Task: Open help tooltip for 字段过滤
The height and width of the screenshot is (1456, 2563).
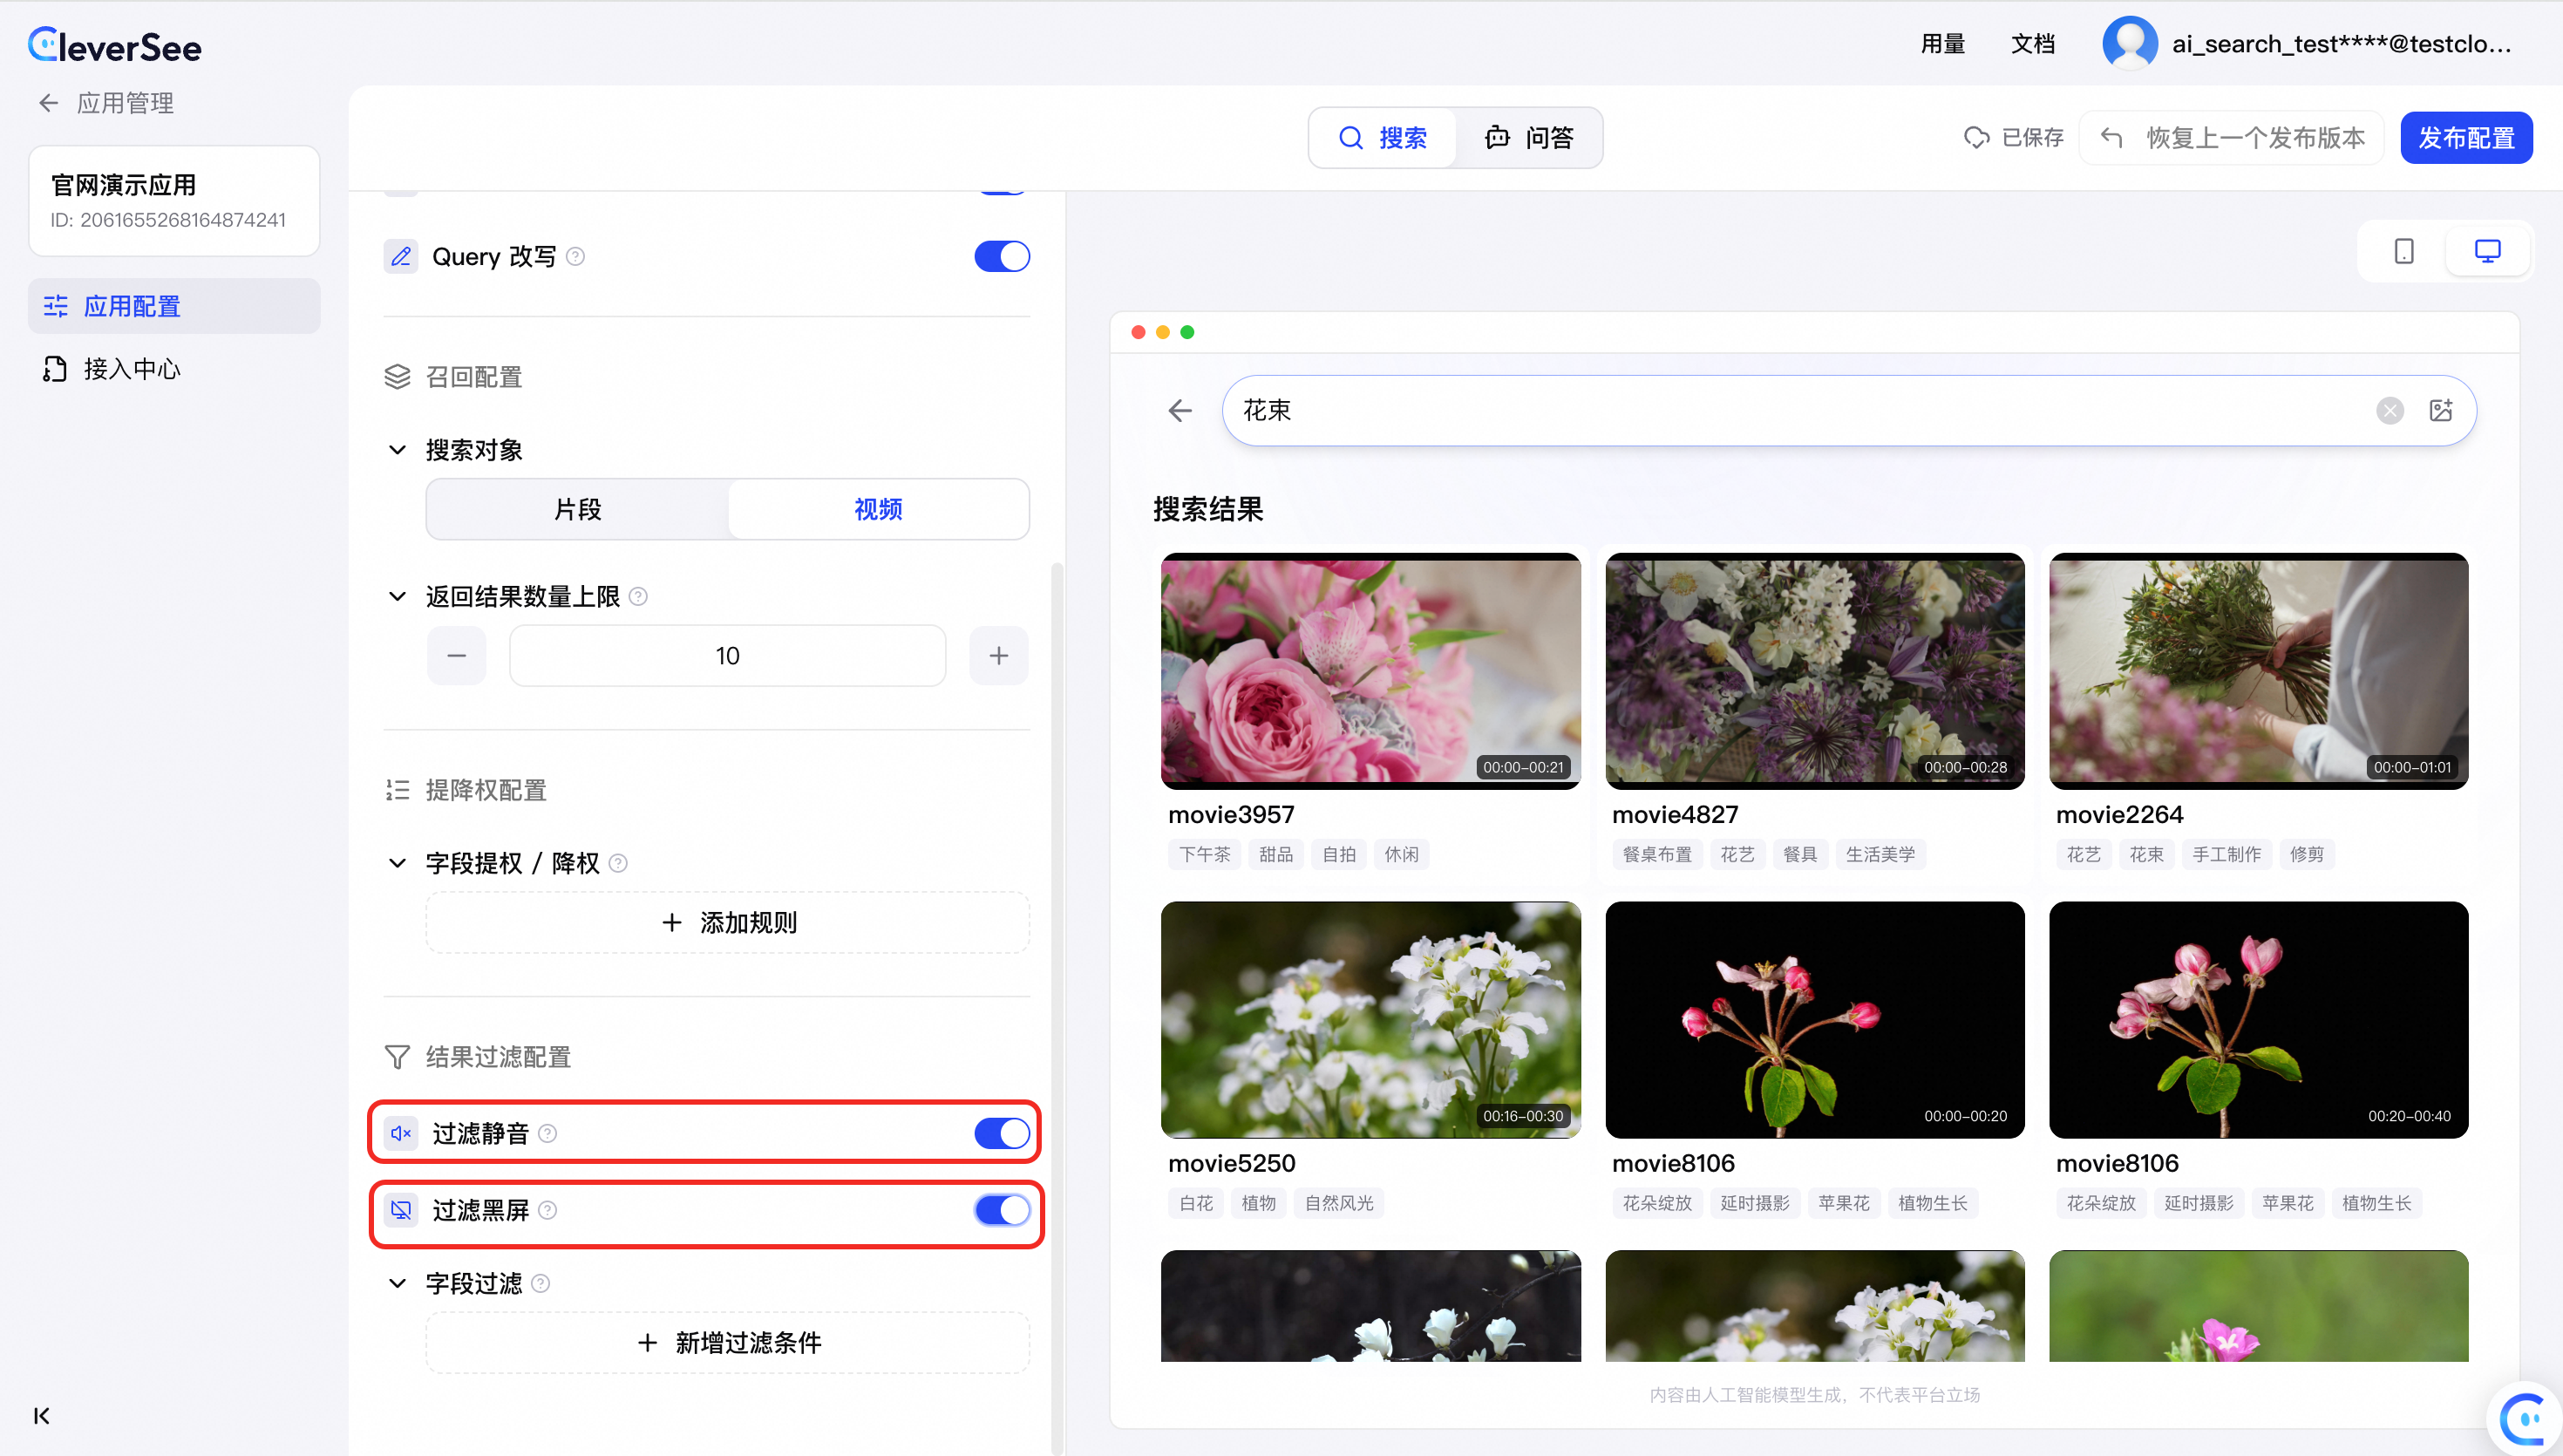Action: [x=540, y=1283]
